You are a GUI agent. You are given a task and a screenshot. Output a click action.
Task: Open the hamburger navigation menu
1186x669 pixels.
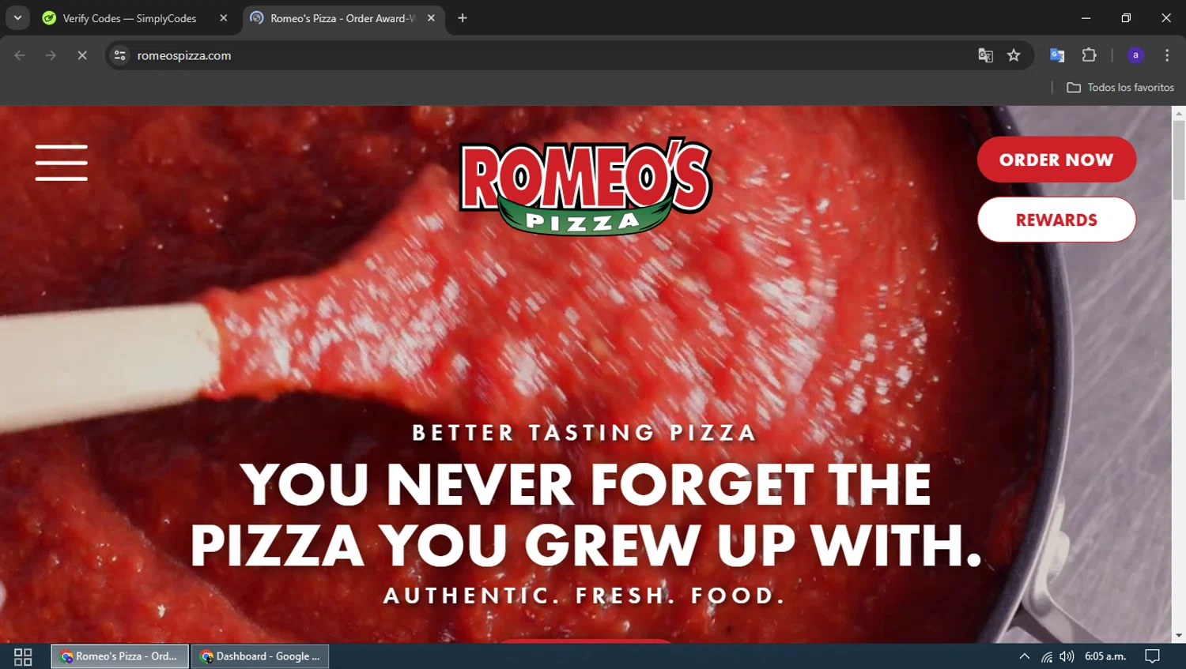(x=61, y=163)
